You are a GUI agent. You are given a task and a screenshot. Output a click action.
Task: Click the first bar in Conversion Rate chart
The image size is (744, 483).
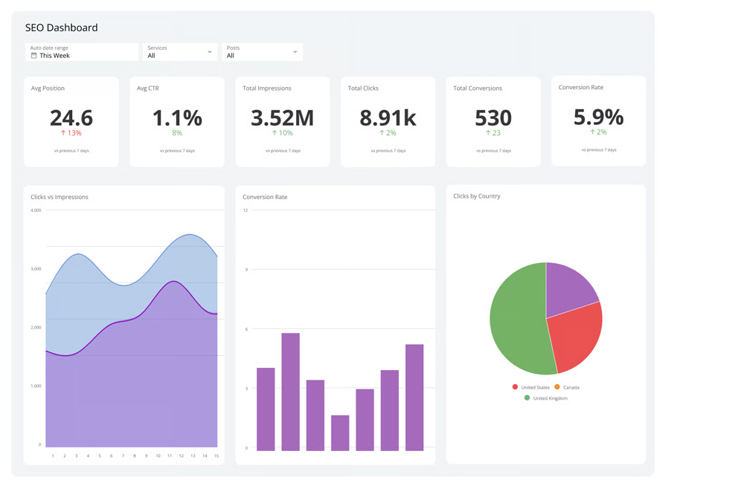[266, 409]
